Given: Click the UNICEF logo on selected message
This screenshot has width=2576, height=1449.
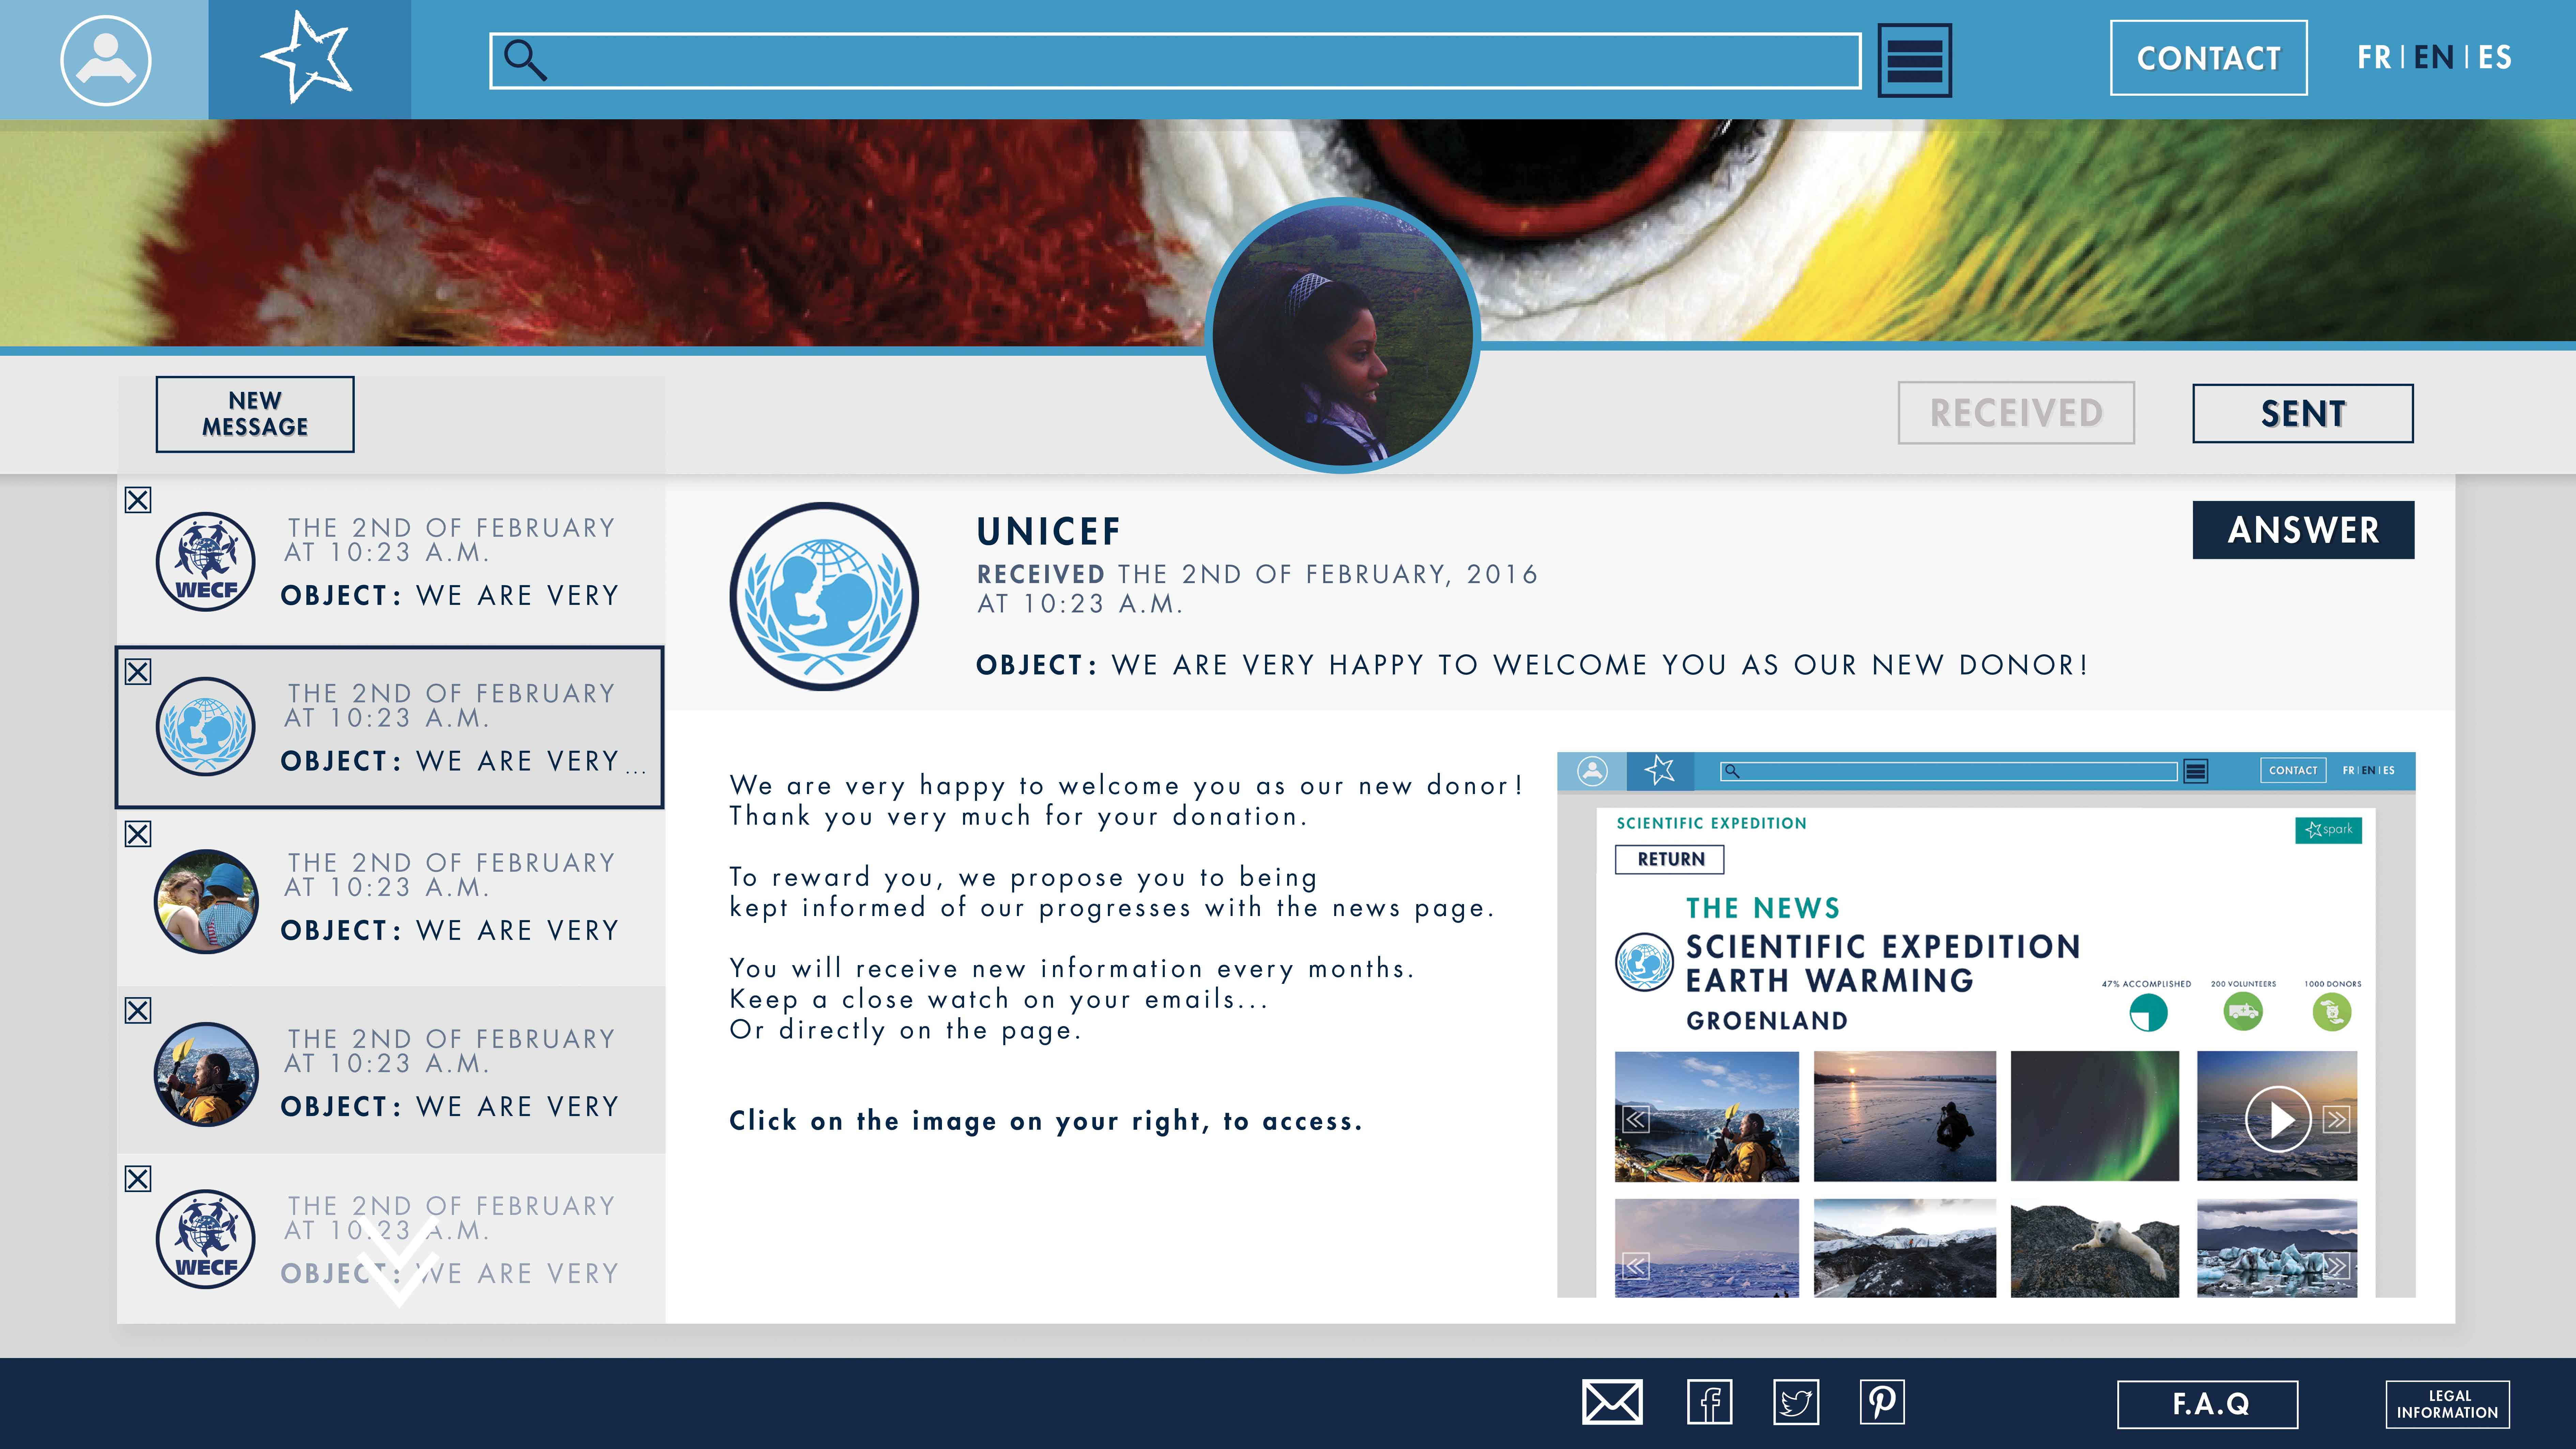Looking at the screenshot, I should (x=205, y=727).
